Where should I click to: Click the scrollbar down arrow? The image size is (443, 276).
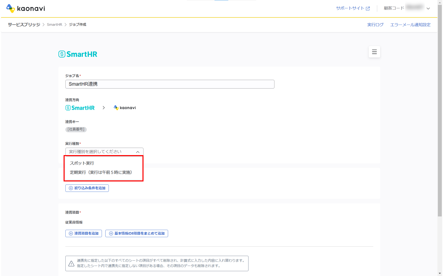440,273
